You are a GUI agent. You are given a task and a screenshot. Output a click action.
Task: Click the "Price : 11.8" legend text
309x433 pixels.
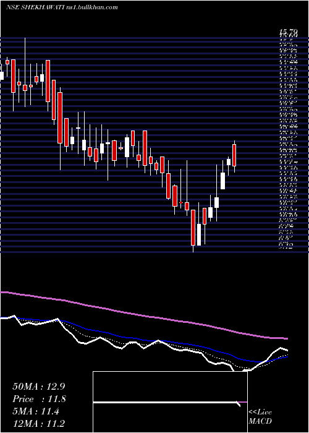coord(39,399)
